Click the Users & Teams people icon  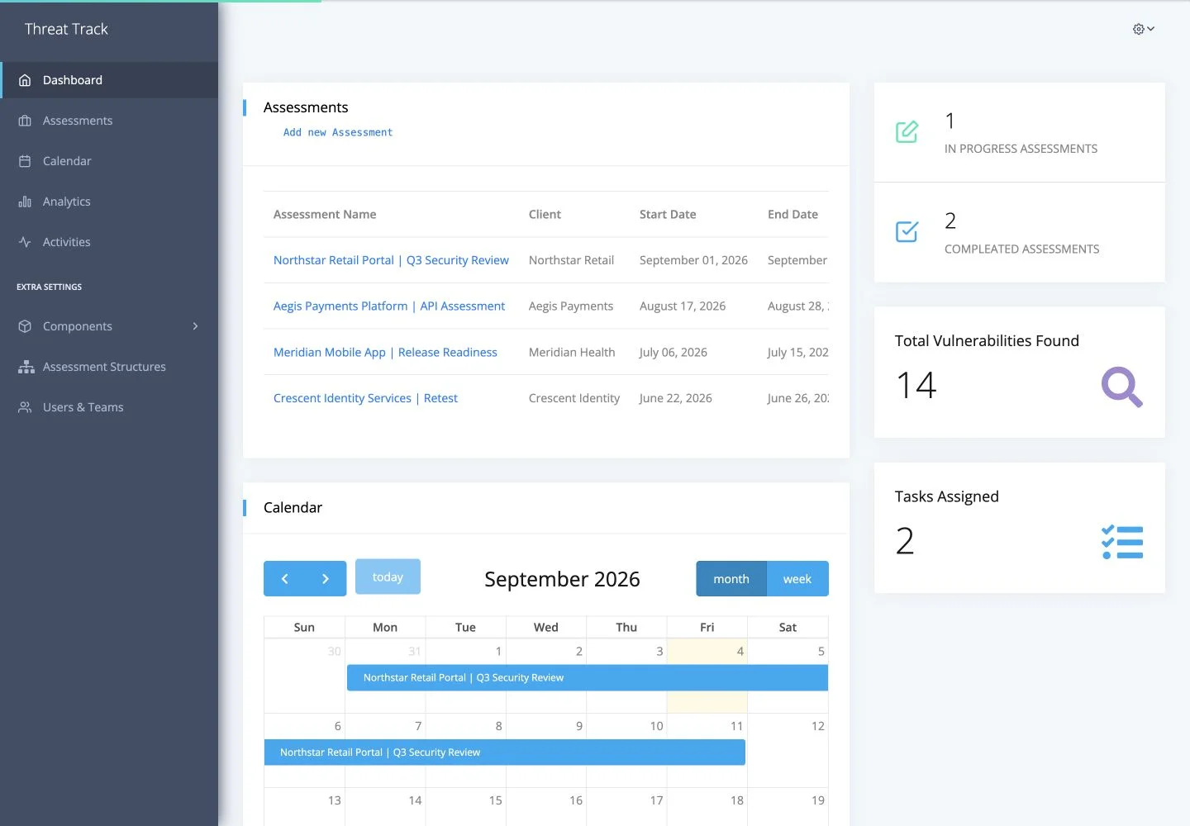(x=25, y=407)
